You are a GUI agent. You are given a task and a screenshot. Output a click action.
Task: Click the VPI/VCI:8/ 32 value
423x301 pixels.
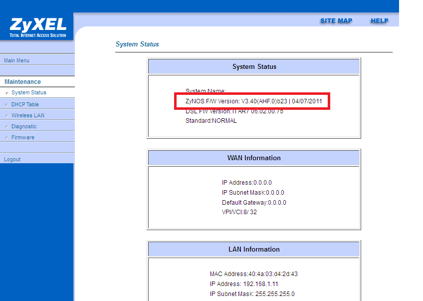239,212
